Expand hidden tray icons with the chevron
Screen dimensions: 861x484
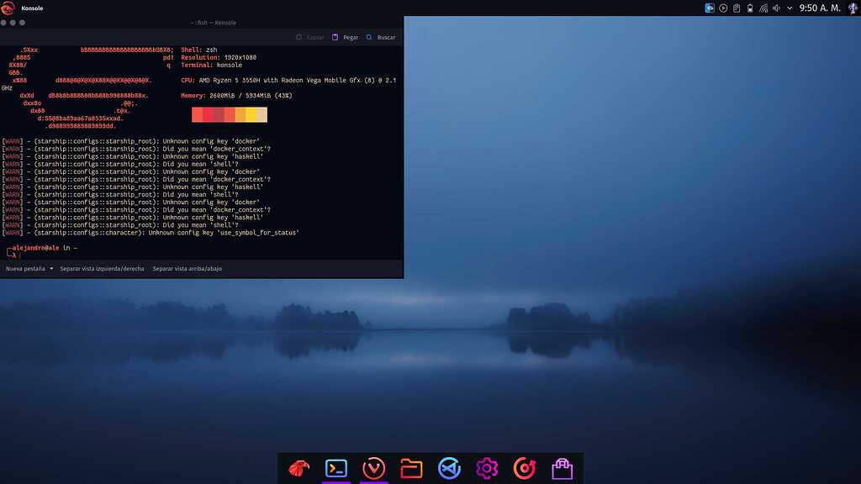pyautogui.click(x=789, y=8)
